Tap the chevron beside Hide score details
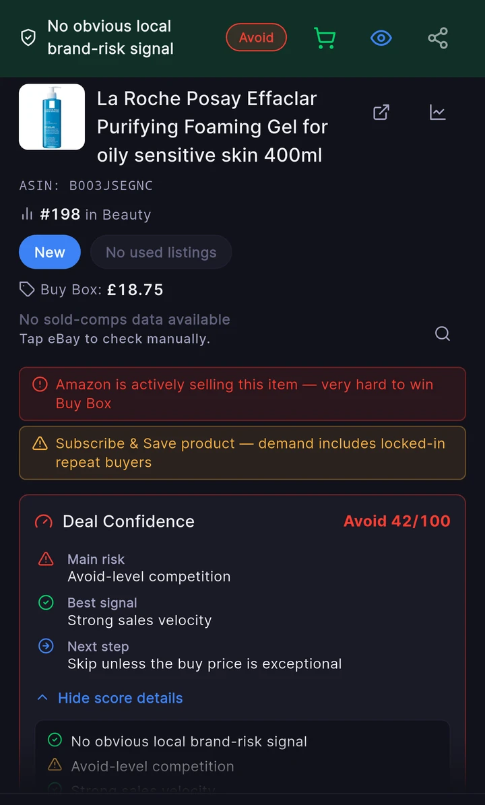The image size is (485, 805). [x=43, y=698]
